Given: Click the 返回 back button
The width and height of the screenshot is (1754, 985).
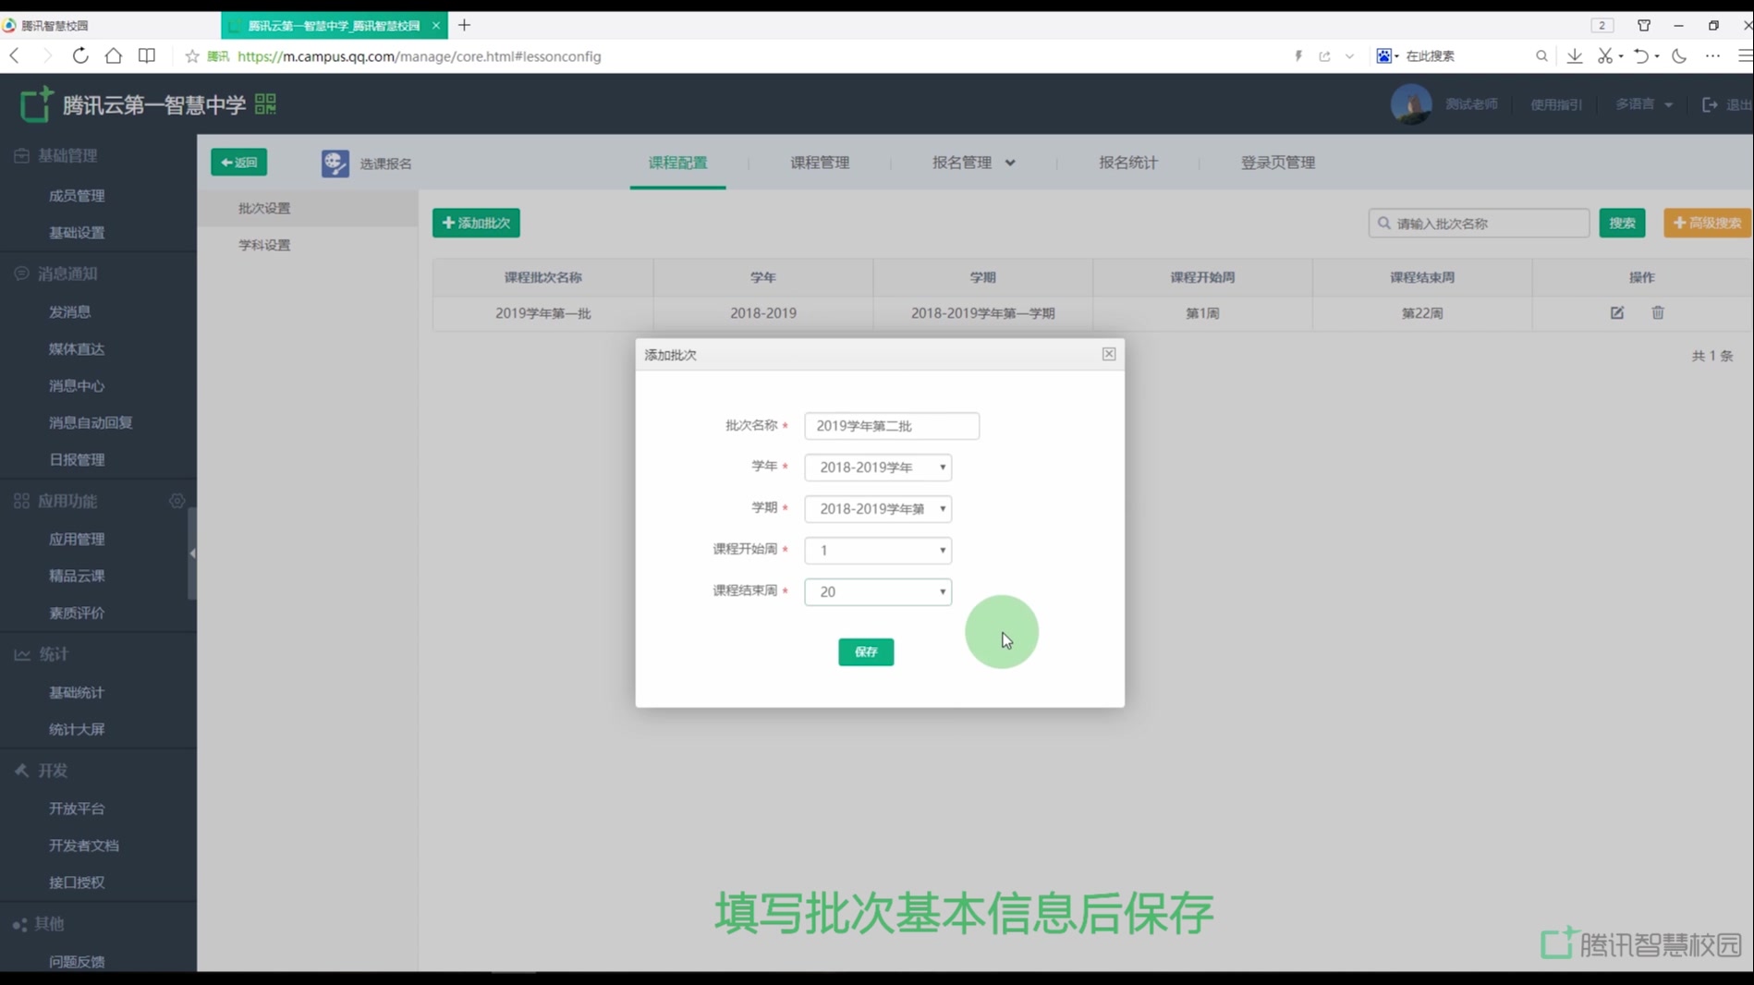Looking at the screenshot, I should 238,163.
